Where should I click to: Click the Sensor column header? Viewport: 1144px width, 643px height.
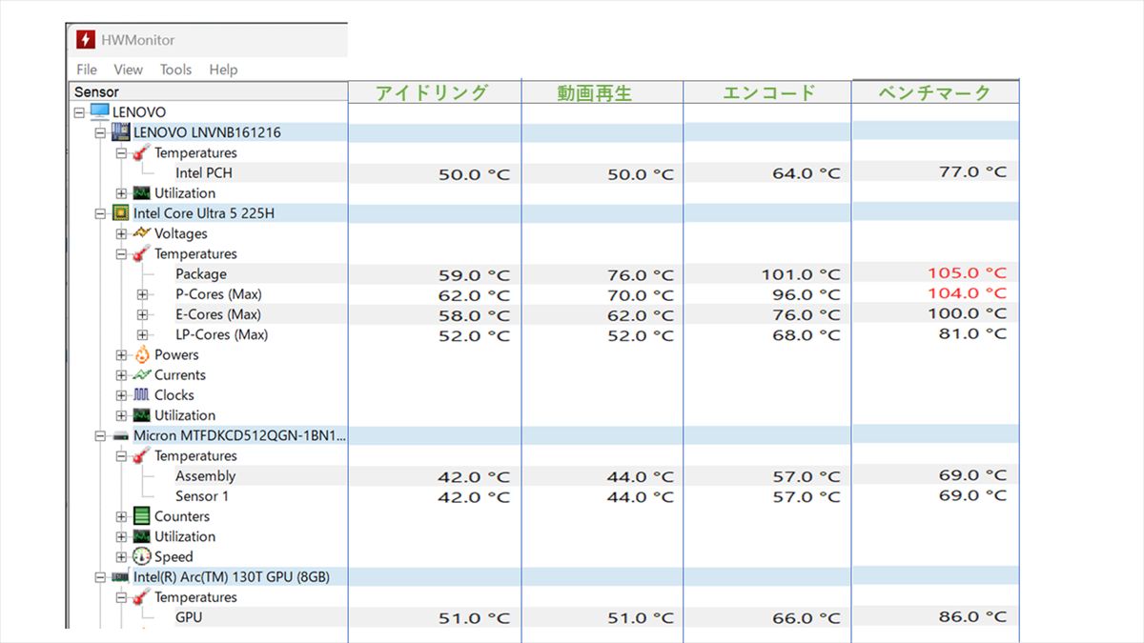pos(210,91)
